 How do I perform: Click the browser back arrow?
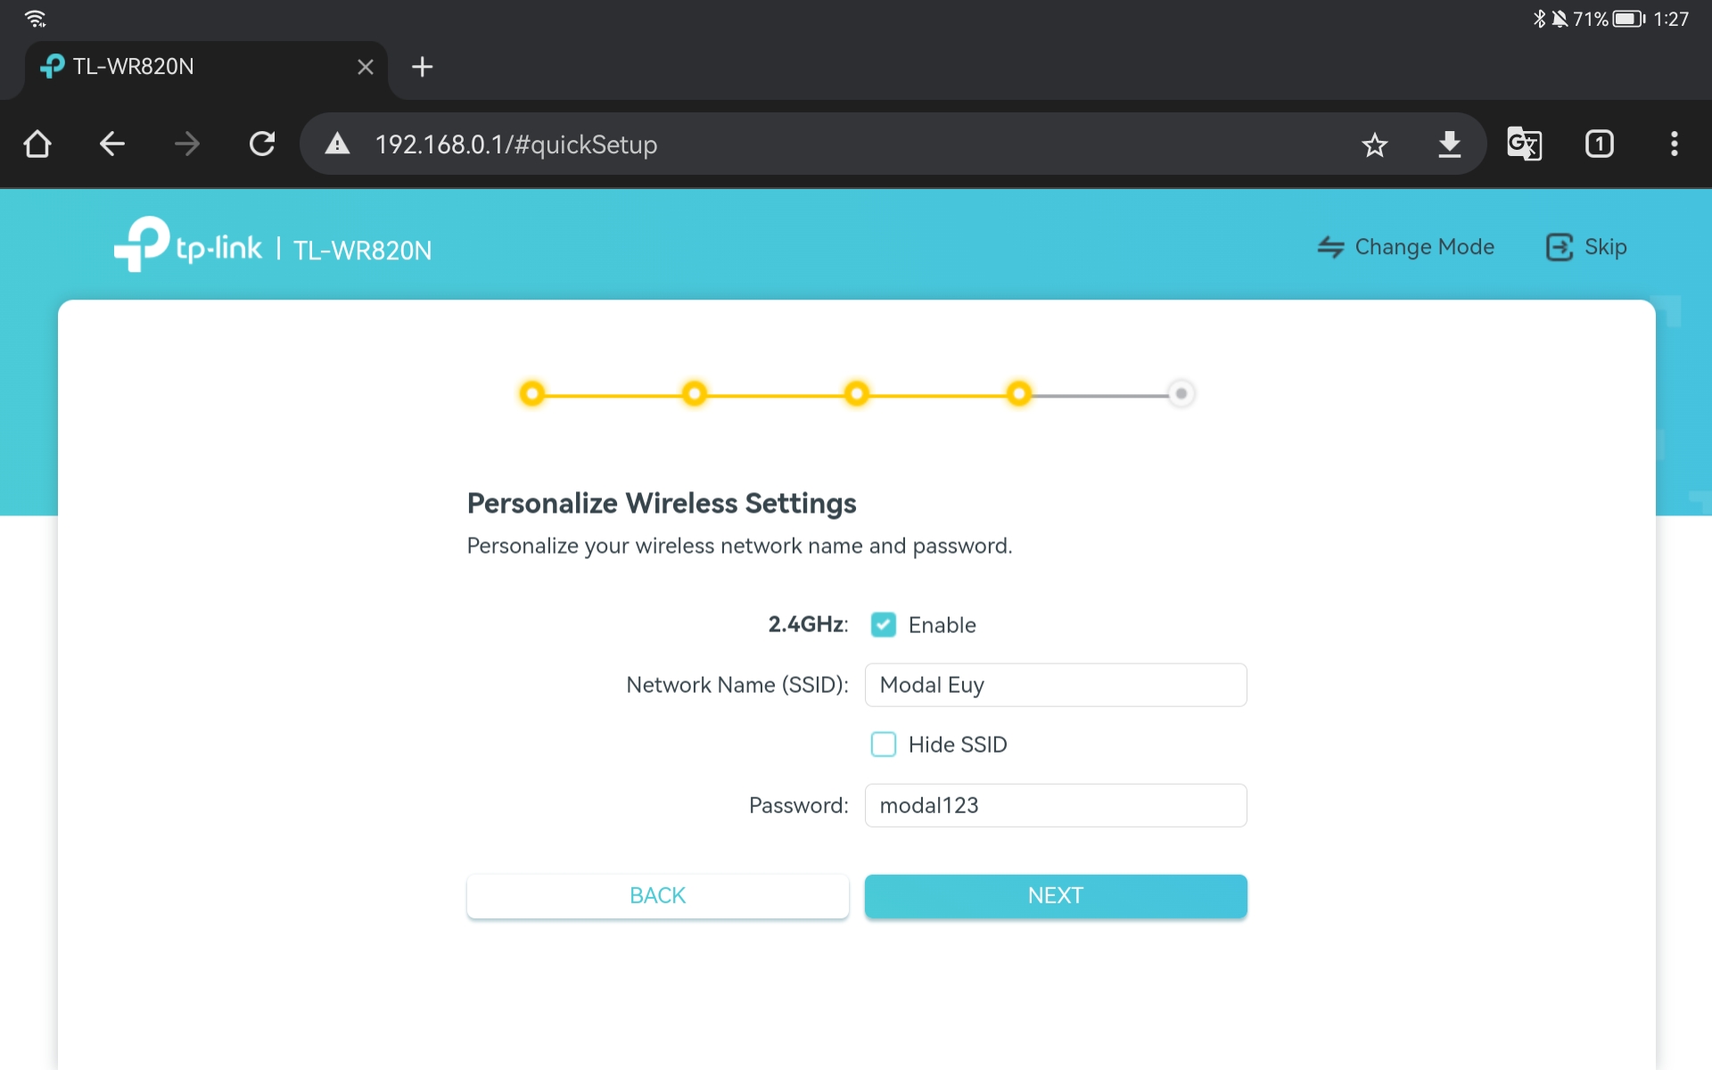tap(112, 144)
